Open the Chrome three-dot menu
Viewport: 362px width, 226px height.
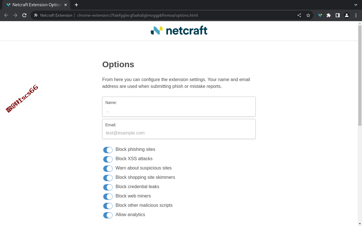point(356,15)
